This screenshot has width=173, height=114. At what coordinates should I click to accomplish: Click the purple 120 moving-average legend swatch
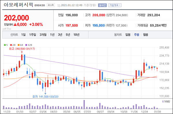(x=26, y=45)
